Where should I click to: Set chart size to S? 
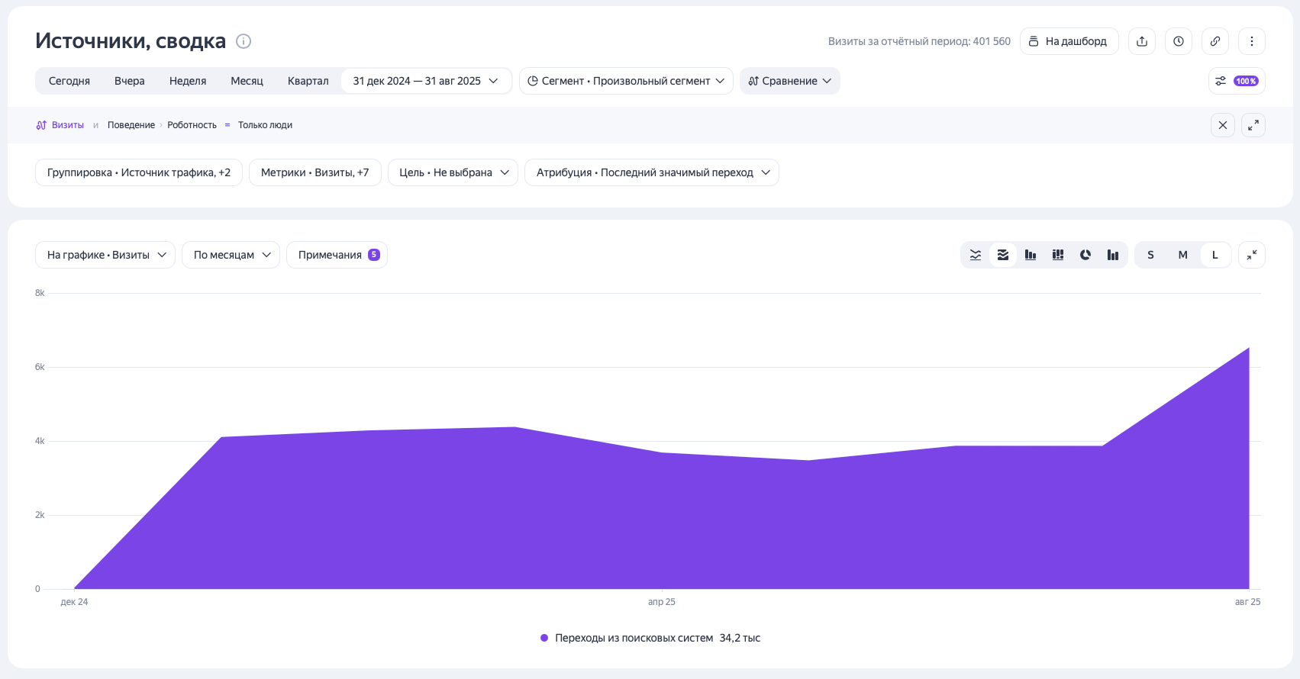coord(1150,255)
